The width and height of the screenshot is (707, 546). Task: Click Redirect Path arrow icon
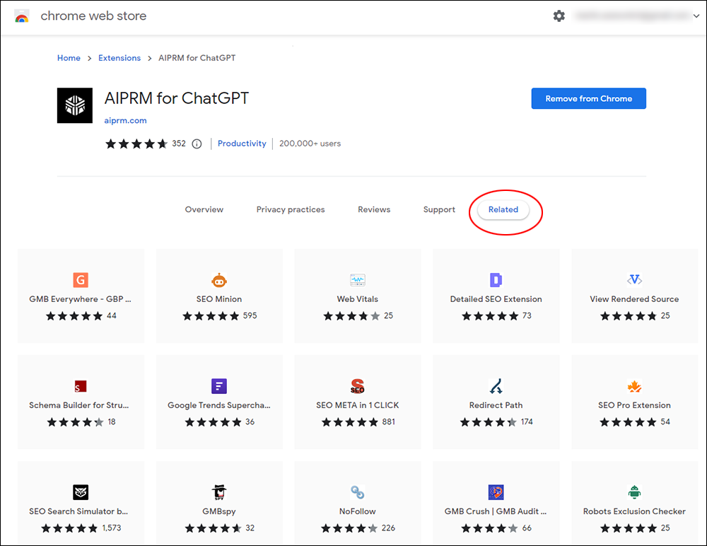click(496, 386)
